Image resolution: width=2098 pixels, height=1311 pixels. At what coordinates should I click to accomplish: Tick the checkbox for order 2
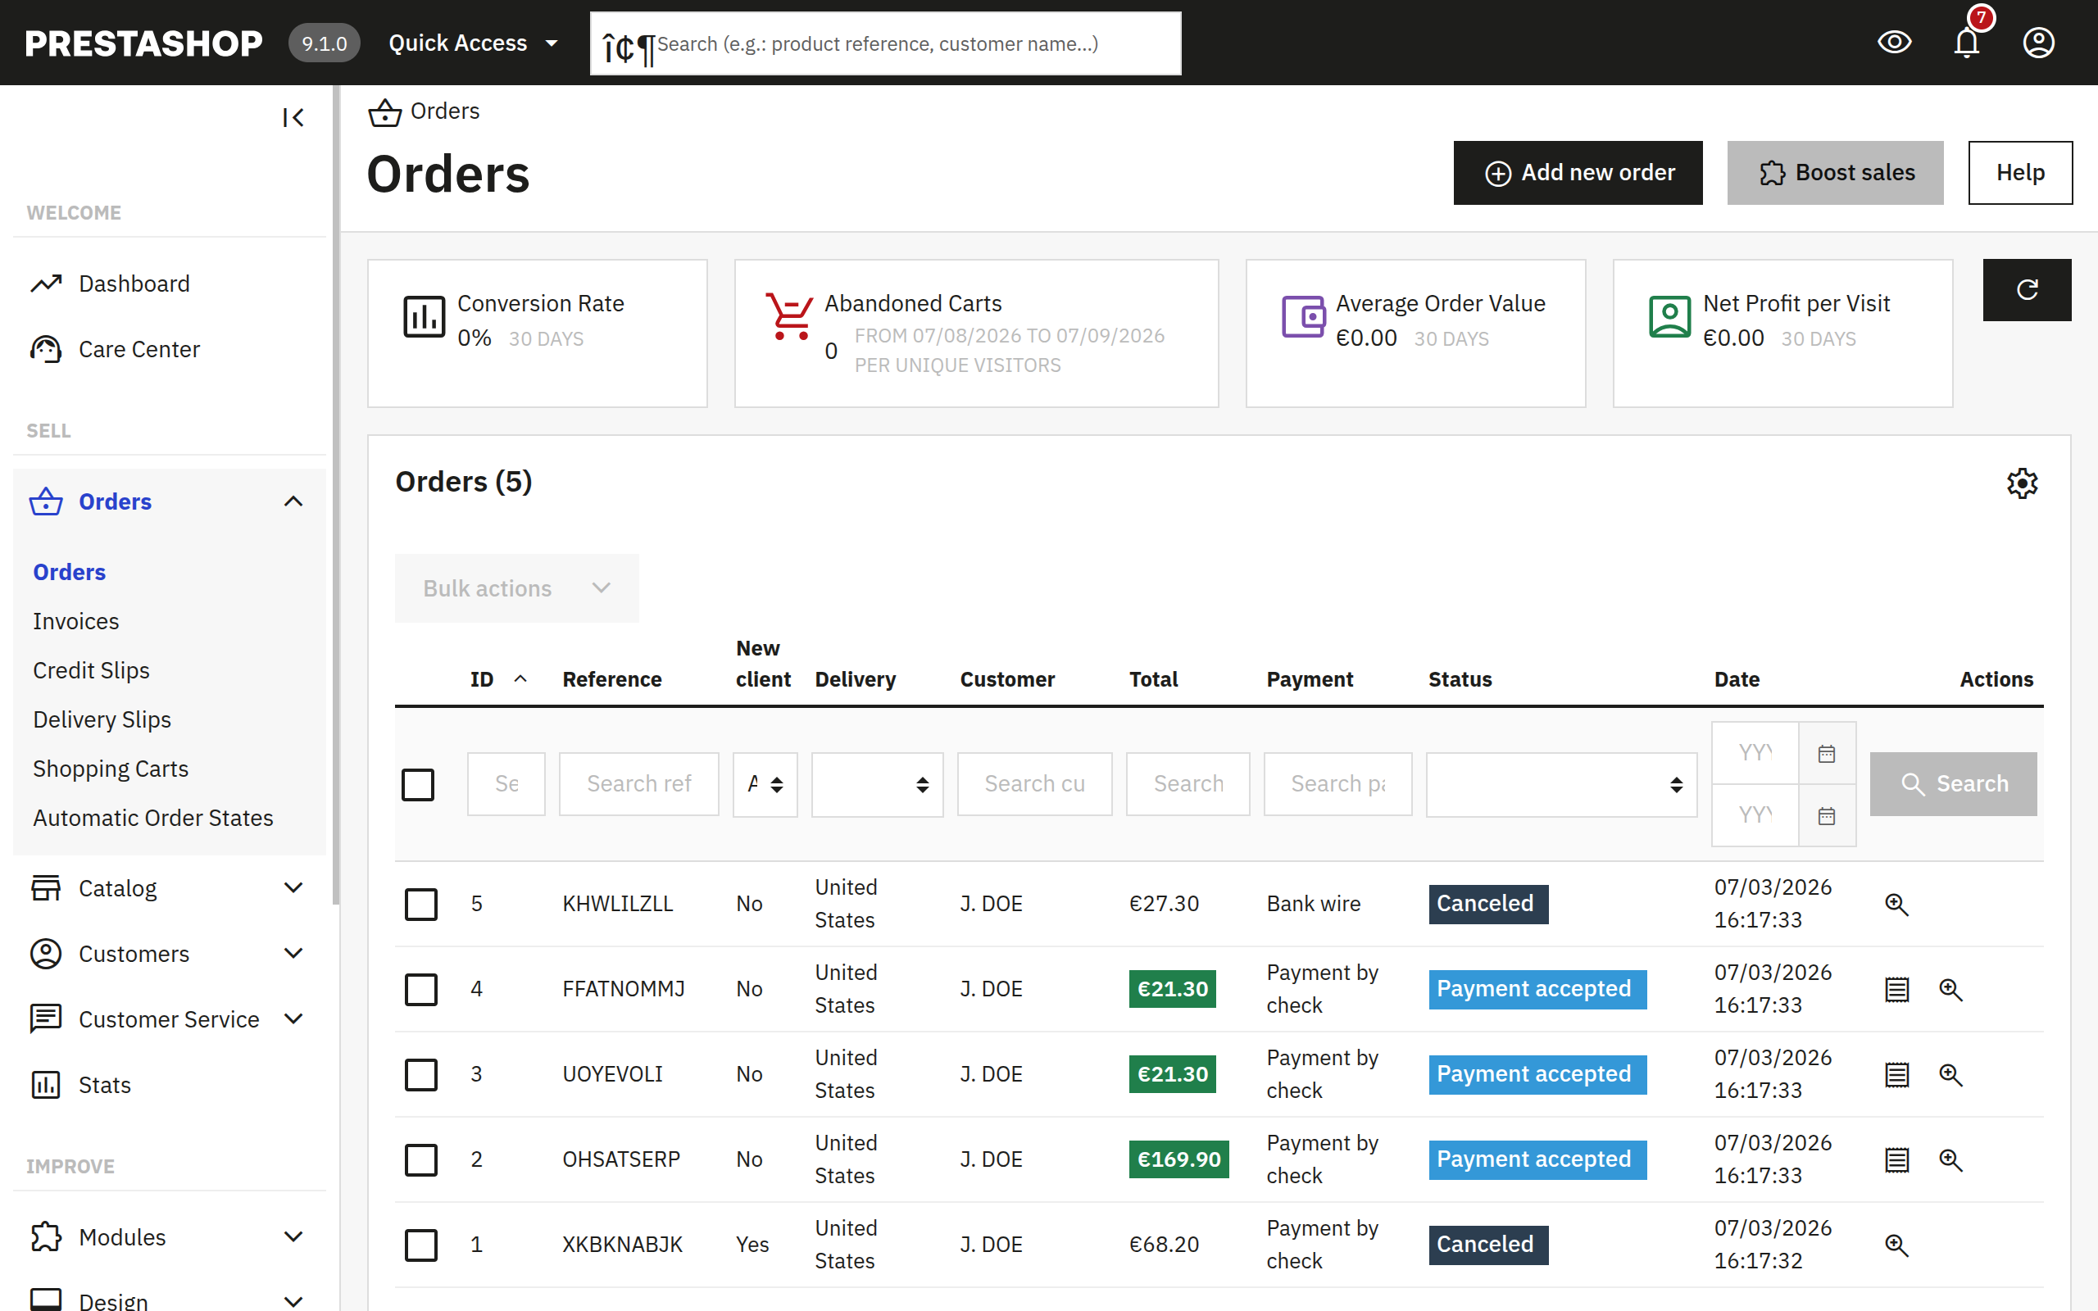[421, 1160]
